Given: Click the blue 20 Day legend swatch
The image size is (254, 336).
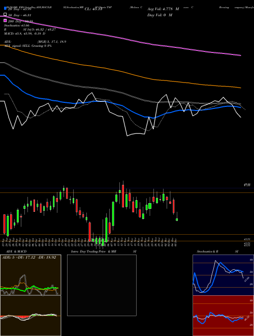Looking at the screenshot, I should coord(6,8).
